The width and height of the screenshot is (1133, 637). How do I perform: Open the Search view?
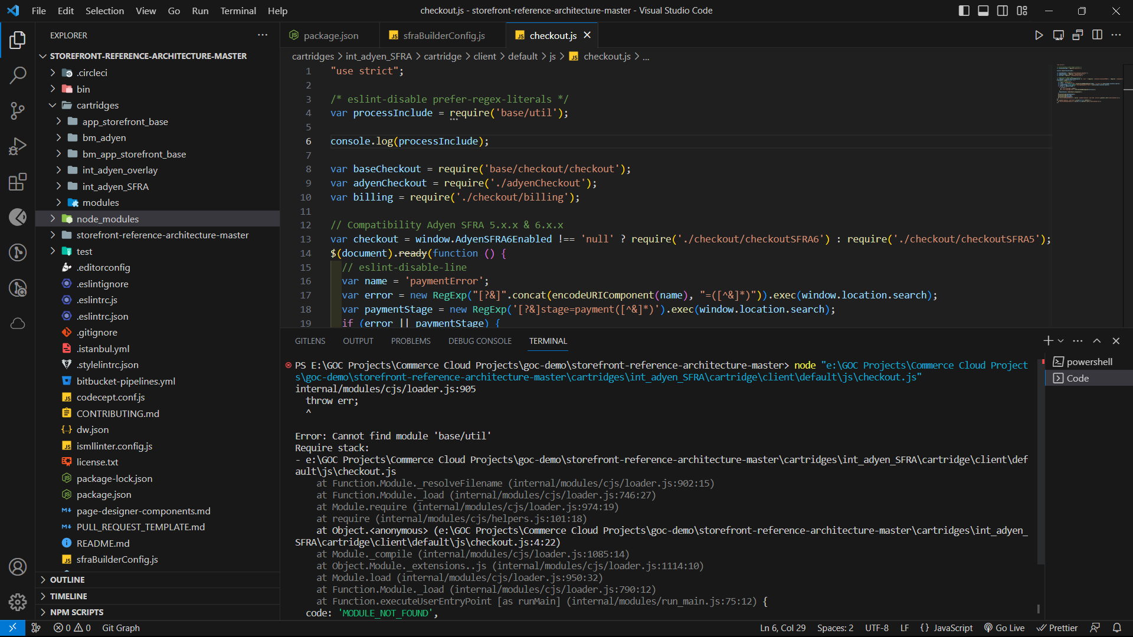pos(18,75)
